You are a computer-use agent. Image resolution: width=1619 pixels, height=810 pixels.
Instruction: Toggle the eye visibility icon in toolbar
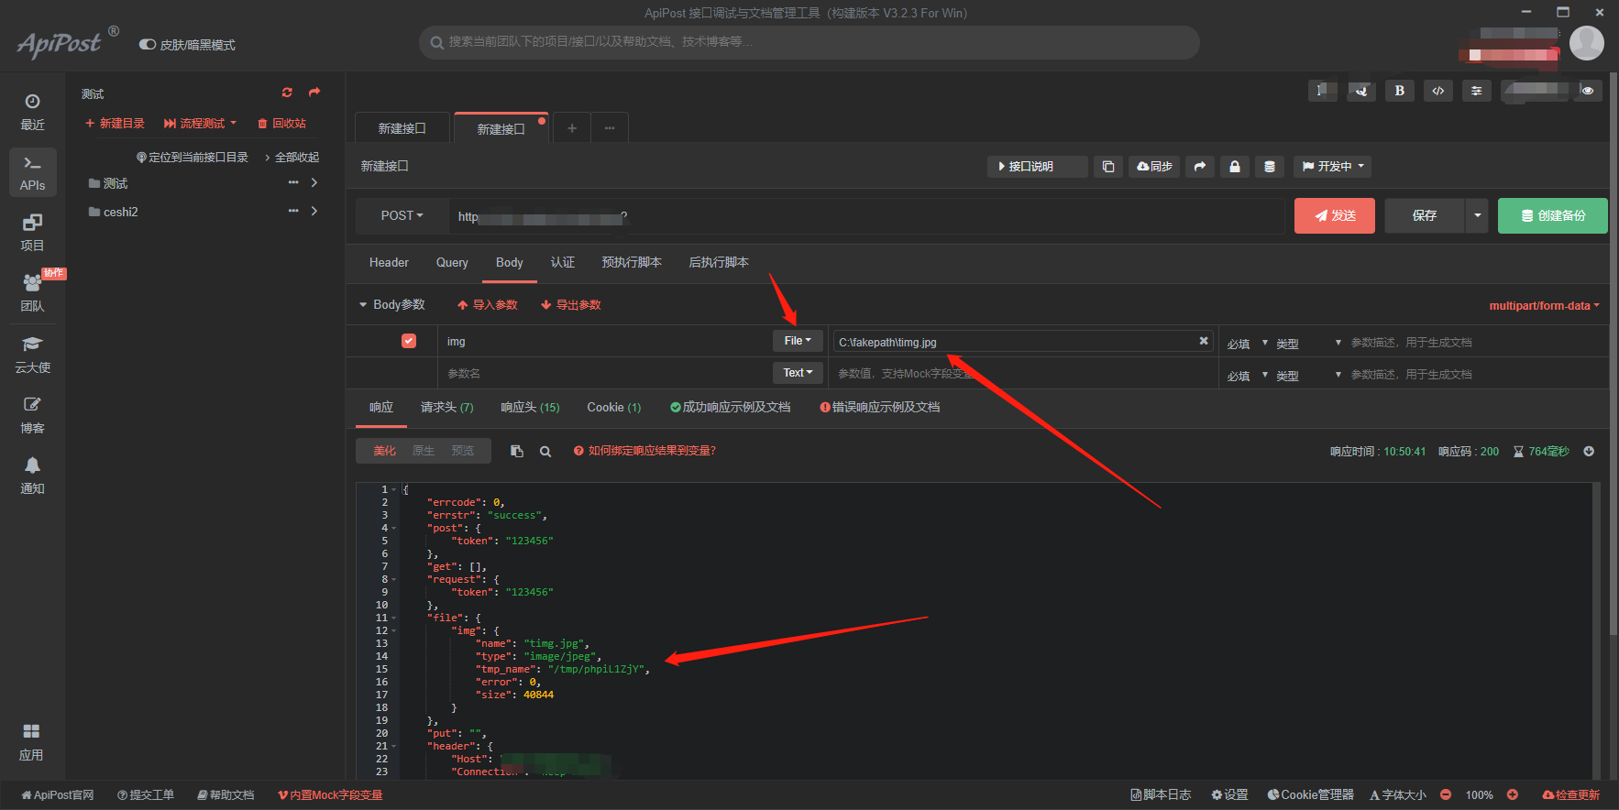tap(1588, 90)
